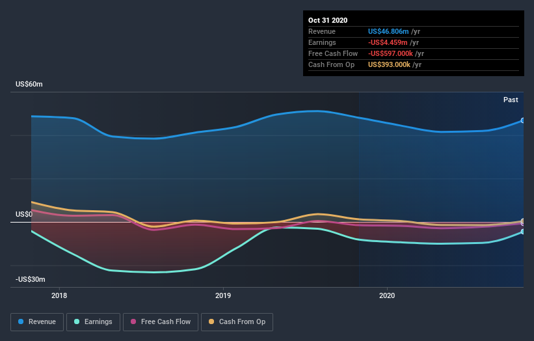Click the Revenue line end data point

point(523,120)
